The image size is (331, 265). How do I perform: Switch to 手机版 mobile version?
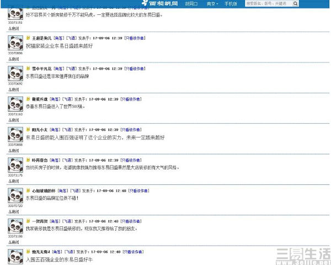click(x=231, y=4)
